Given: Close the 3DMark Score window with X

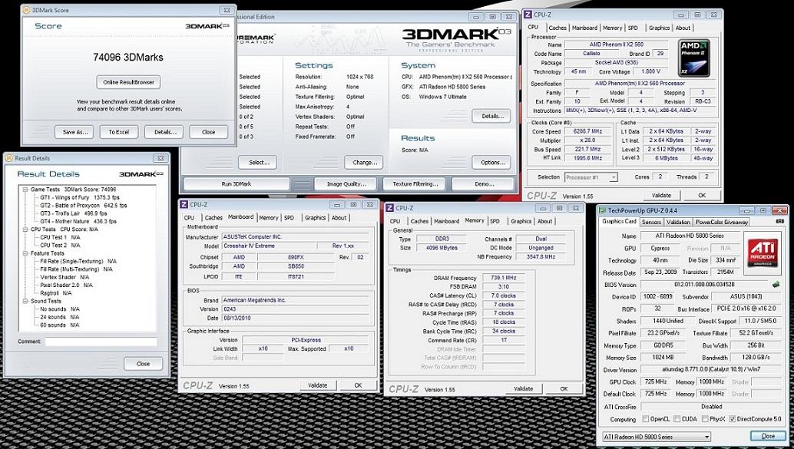Looking at the screenshot, I should [227, 10].
